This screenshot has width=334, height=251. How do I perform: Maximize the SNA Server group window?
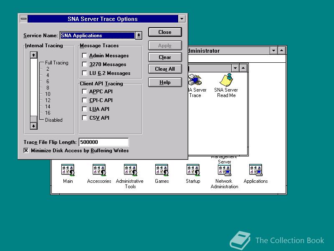coord(243,68)
